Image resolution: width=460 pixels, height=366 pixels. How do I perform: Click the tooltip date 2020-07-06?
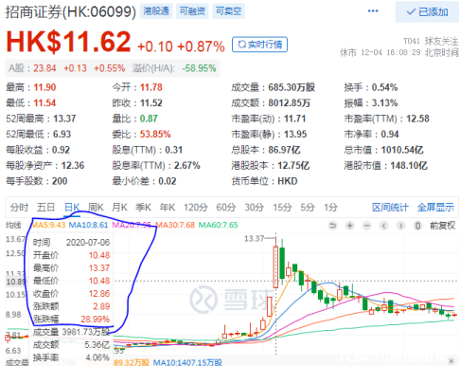point(88,243)
